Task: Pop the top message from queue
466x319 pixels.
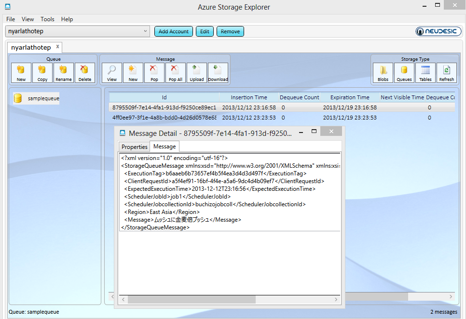Action: pos(154,73)
